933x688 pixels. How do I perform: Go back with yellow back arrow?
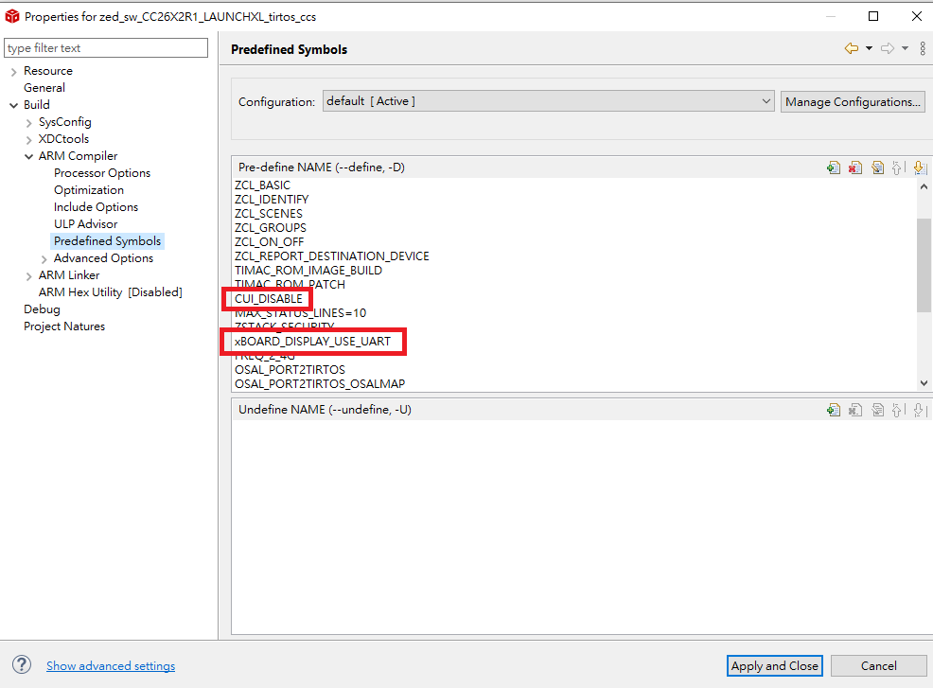(852, 48)
